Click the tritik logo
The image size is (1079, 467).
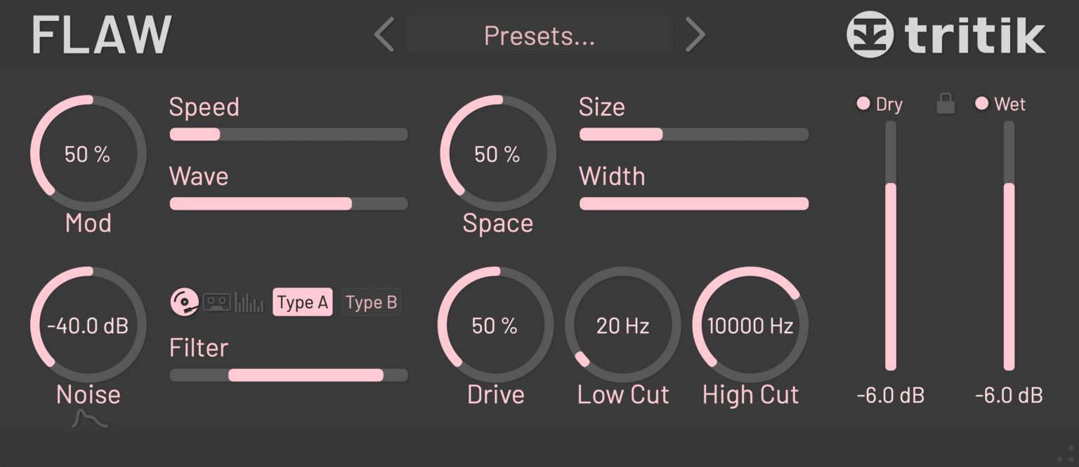pyautogui.click(x=946, y=34)
